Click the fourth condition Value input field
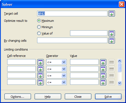 pyautogui.click(x=84, y=82)
